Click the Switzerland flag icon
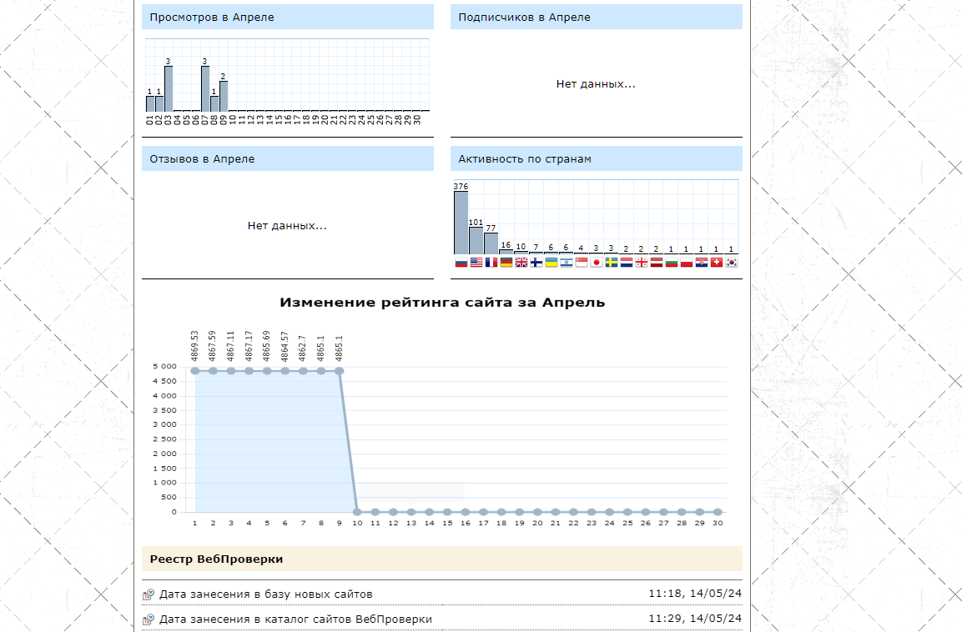The height and width of the screenshot is (632, 962). pyautogui.click(x=717, y=263)
